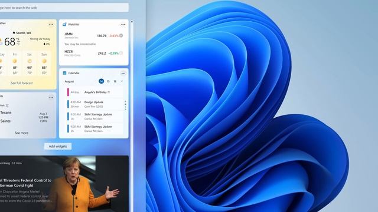
Task: Click the 1:25 PM game time
Action: (x=43, y=117)
